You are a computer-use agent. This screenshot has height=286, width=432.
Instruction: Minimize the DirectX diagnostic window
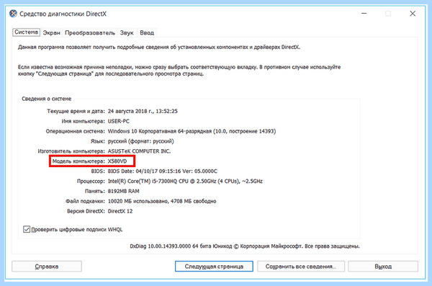364,14
